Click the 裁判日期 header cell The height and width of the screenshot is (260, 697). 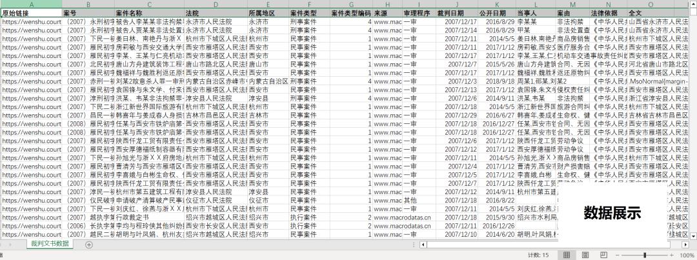pos(450,13)
